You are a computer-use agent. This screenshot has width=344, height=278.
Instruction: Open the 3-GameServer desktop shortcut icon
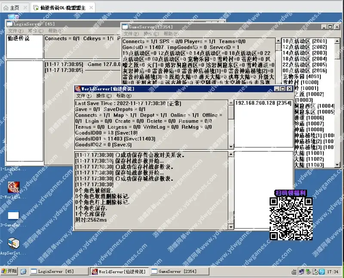[13, 215]
